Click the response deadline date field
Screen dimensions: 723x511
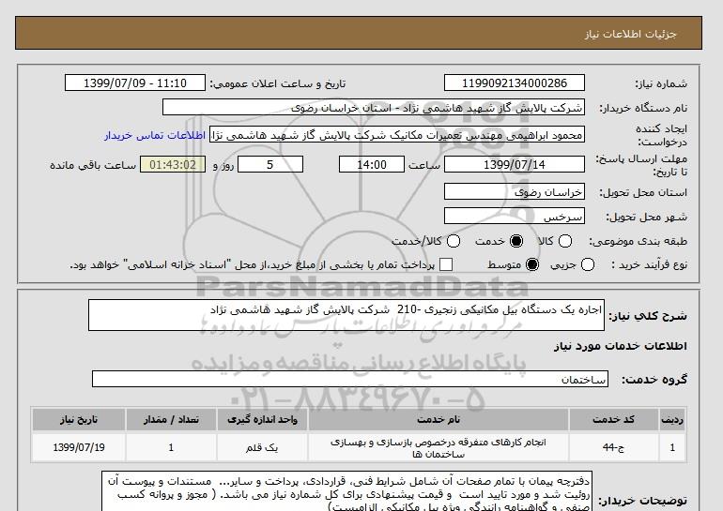515,164
